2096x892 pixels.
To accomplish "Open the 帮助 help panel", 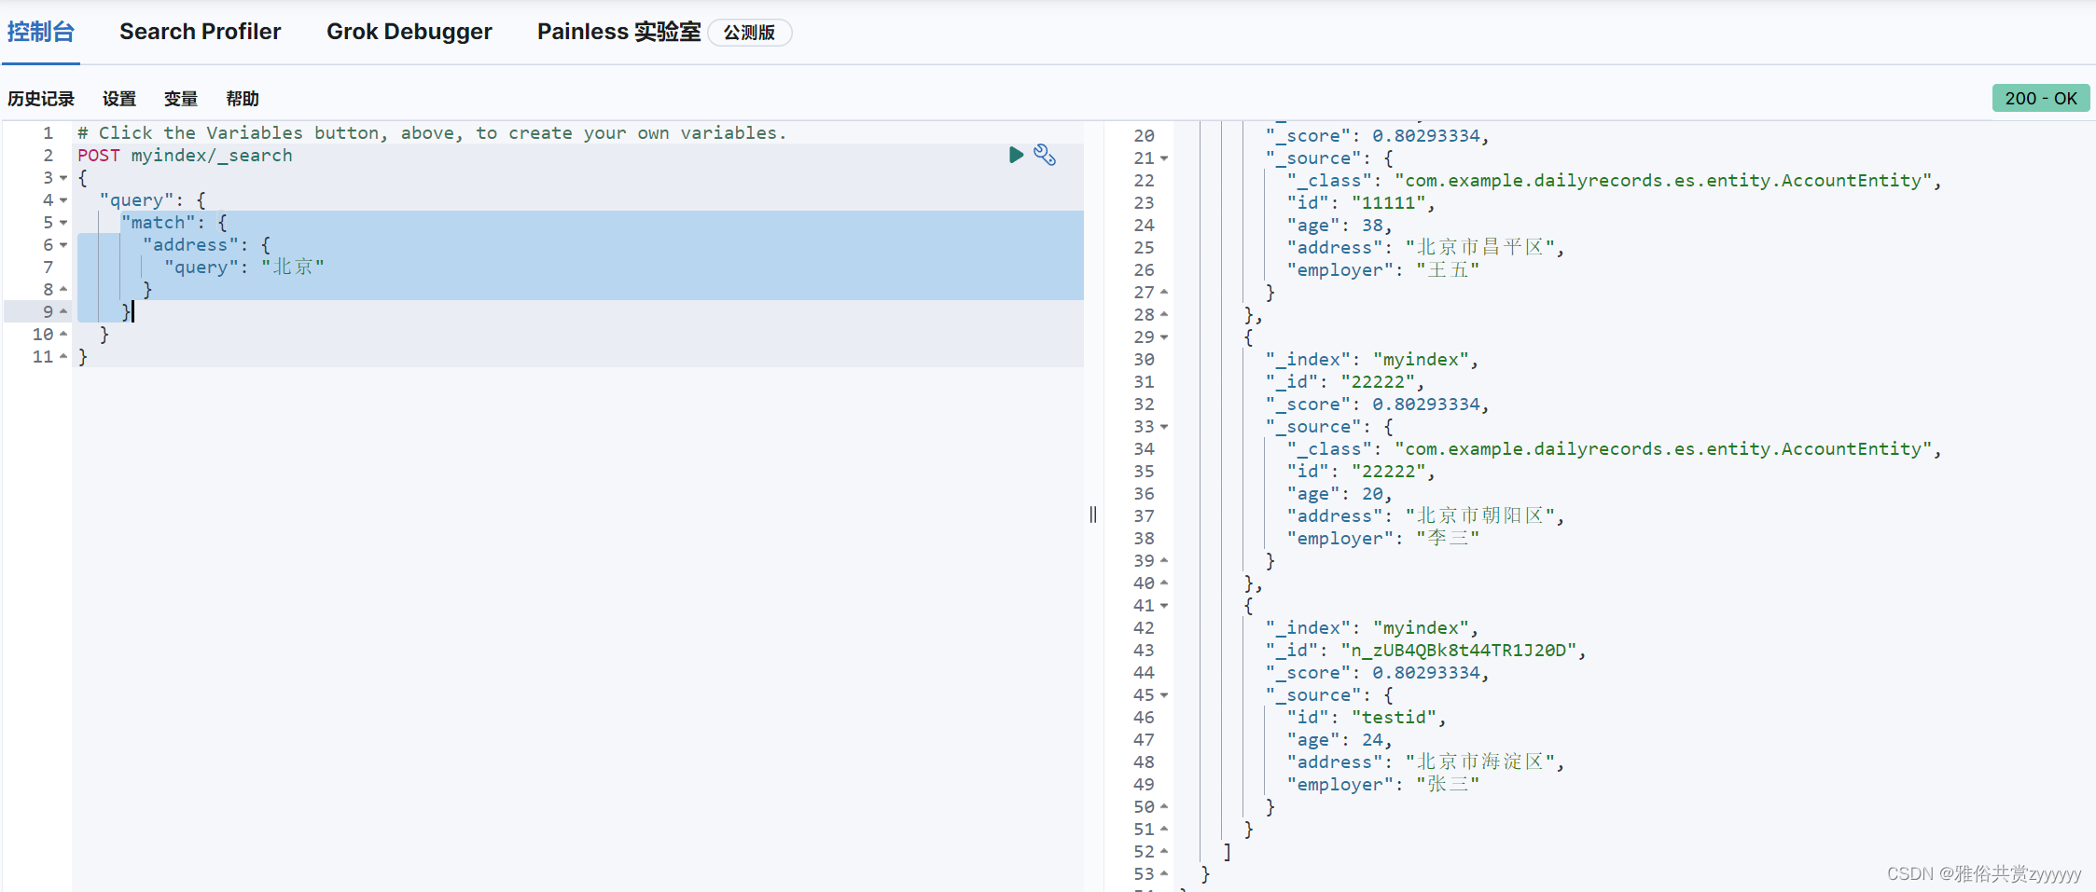I will (x=243, y=99).
